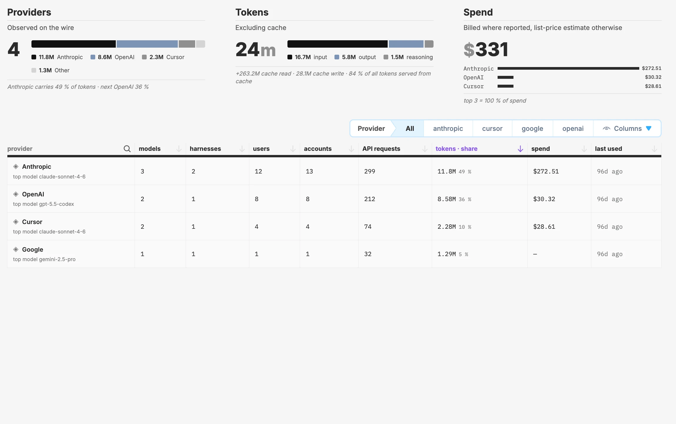
Task: Open the Google provider row name
Action: (33, 250)
